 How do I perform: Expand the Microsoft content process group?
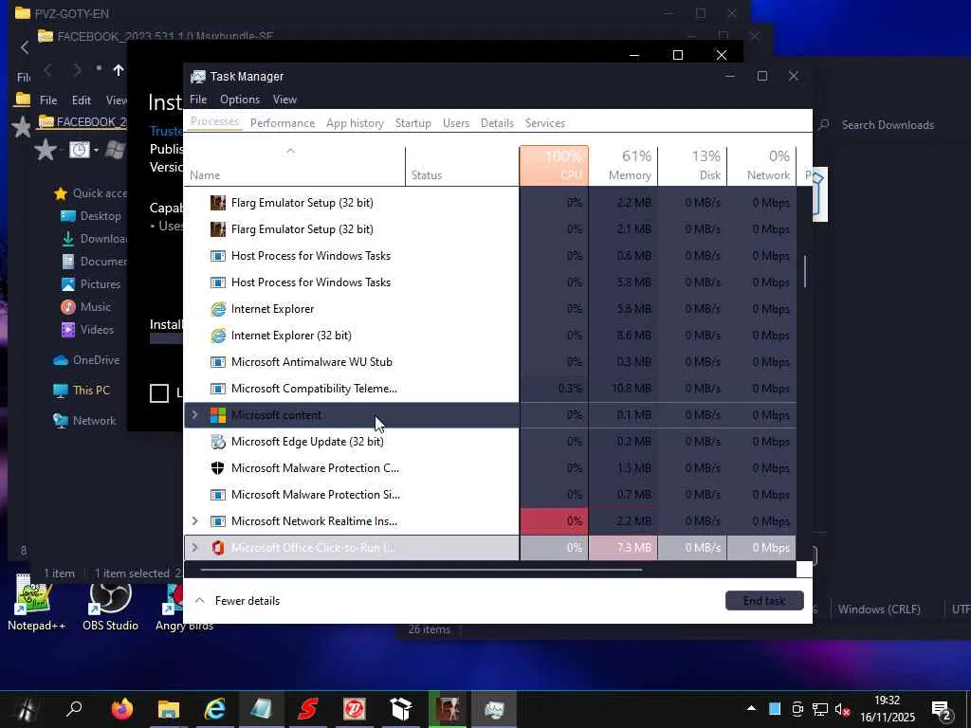coord(194,415)
